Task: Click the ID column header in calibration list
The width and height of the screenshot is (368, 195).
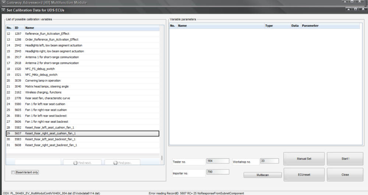Action: point(19,28)
